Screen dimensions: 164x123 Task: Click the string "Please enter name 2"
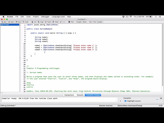click(x=84, y=48)
